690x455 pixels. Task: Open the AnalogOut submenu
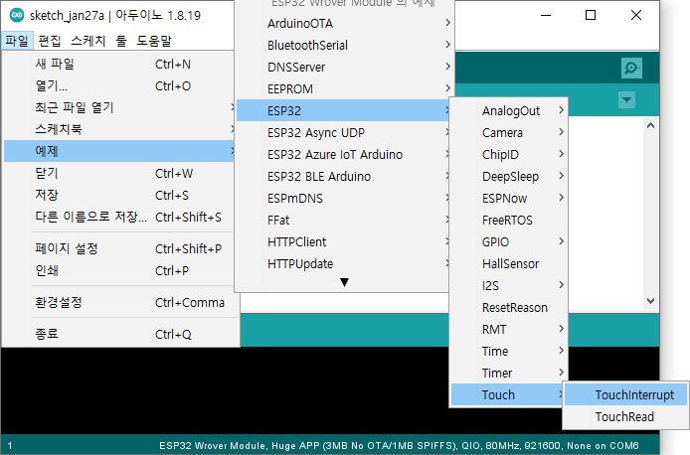click(509, 111)
